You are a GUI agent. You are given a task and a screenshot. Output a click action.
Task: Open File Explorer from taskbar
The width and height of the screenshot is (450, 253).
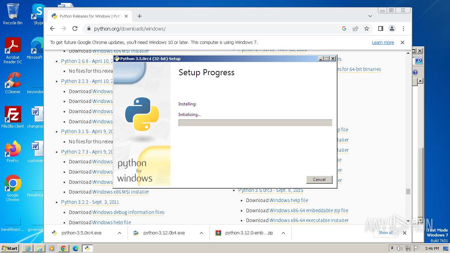pyautogui.click(x=40, y=248)
